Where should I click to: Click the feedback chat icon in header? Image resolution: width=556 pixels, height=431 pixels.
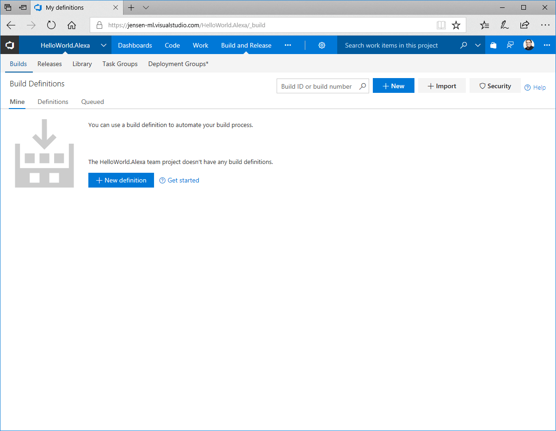[510, 45]
